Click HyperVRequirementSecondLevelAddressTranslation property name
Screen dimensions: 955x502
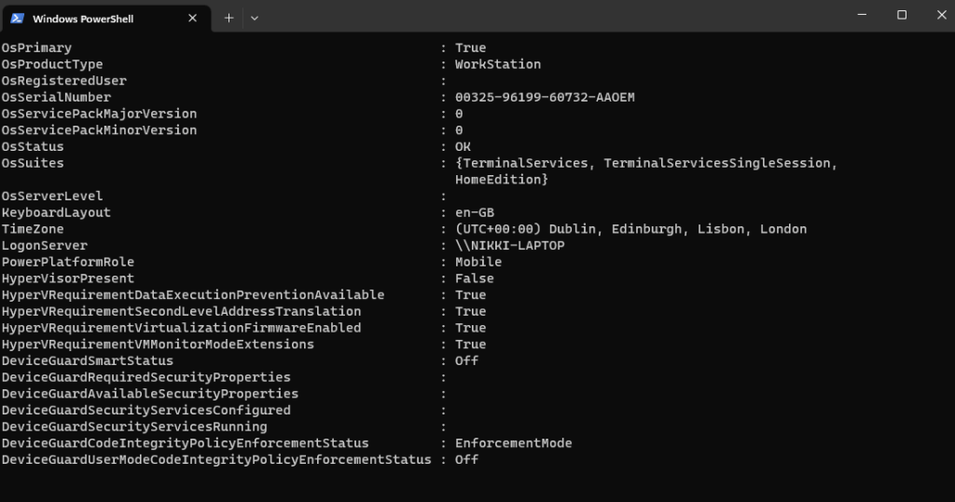182,311
